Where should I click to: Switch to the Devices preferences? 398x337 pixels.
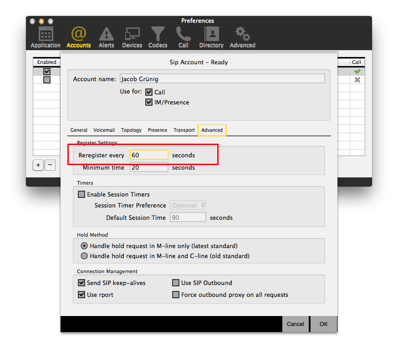[132, 37]
